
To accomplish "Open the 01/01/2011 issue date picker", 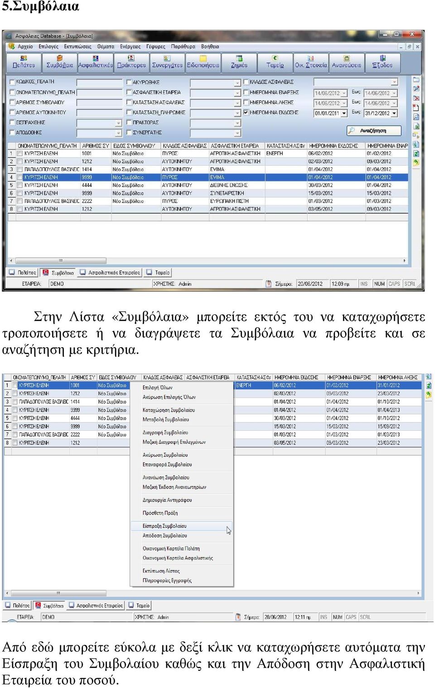I will (344, 113).
